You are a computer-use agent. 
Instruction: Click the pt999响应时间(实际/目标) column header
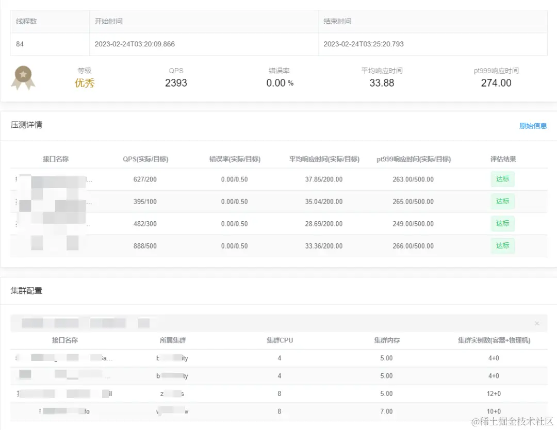(414, 159)
